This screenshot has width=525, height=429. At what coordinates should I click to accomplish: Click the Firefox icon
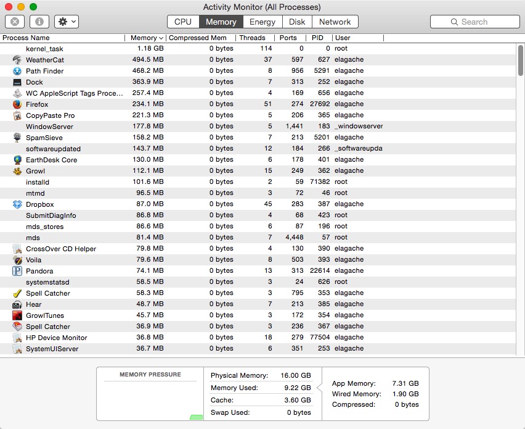[17, 104]
